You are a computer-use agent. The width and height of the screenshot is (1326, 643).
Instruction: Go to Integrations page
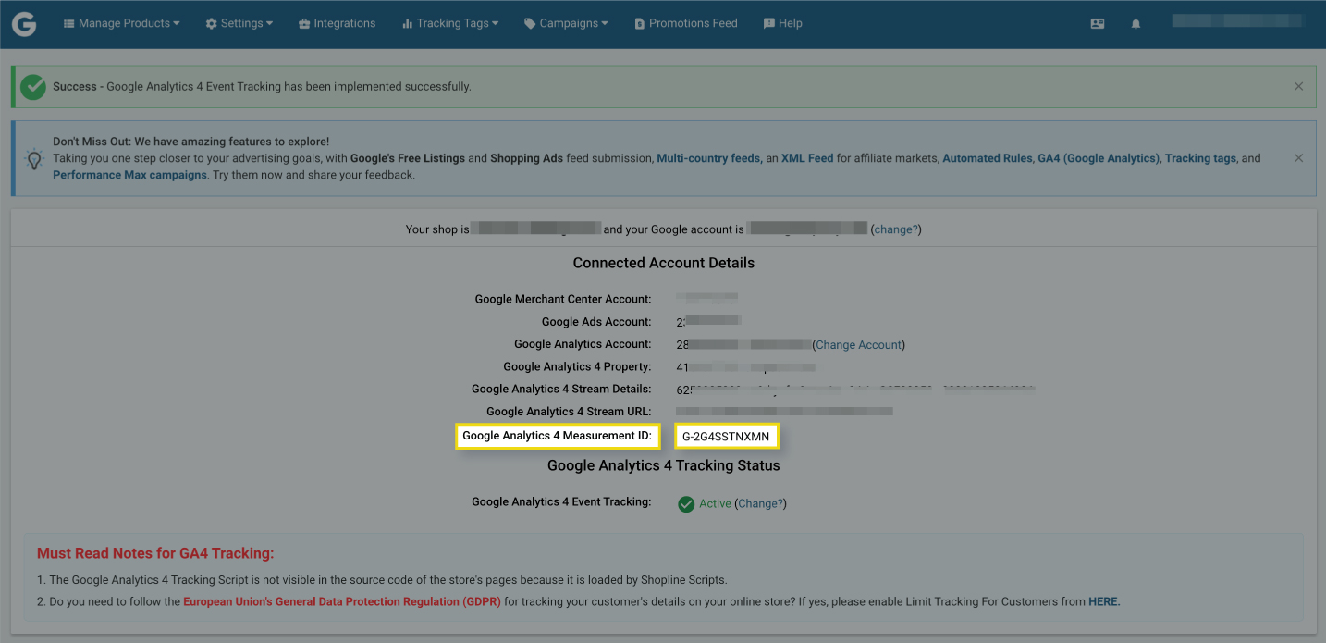pos(337,23)
